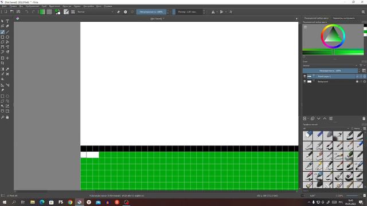Open an existing file from toolbar
The width and height of the screenshot is (367, 206).
11,11
